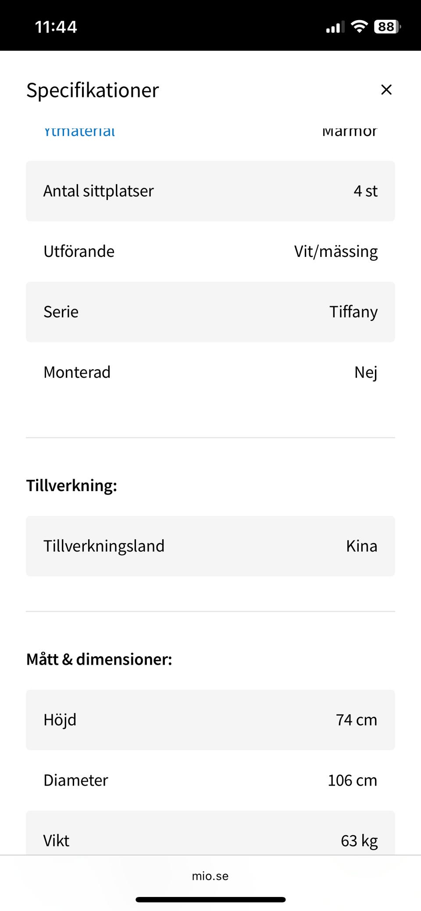Tap the Tiffany series value

point(353,312)
